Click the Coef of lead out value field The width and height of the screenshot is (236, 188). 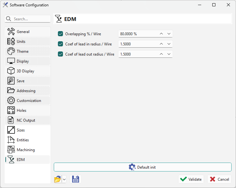138,54
